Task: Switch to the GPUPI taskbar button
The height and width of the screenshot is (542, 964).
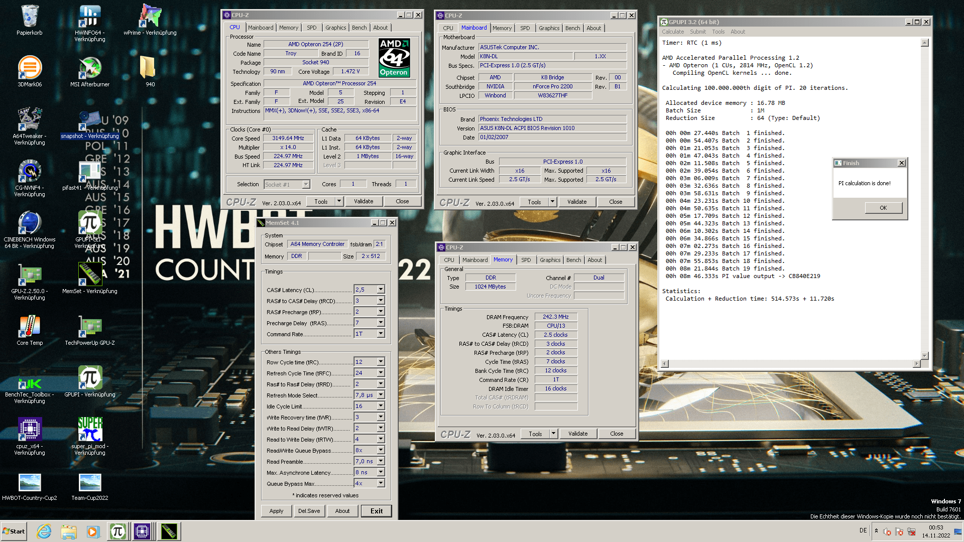Action: [x=118, y=531]
